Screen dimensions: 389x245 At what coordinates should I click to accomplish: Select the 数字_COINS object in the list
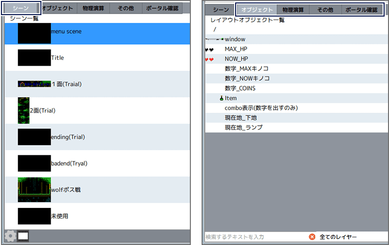(x=240, y=89)
